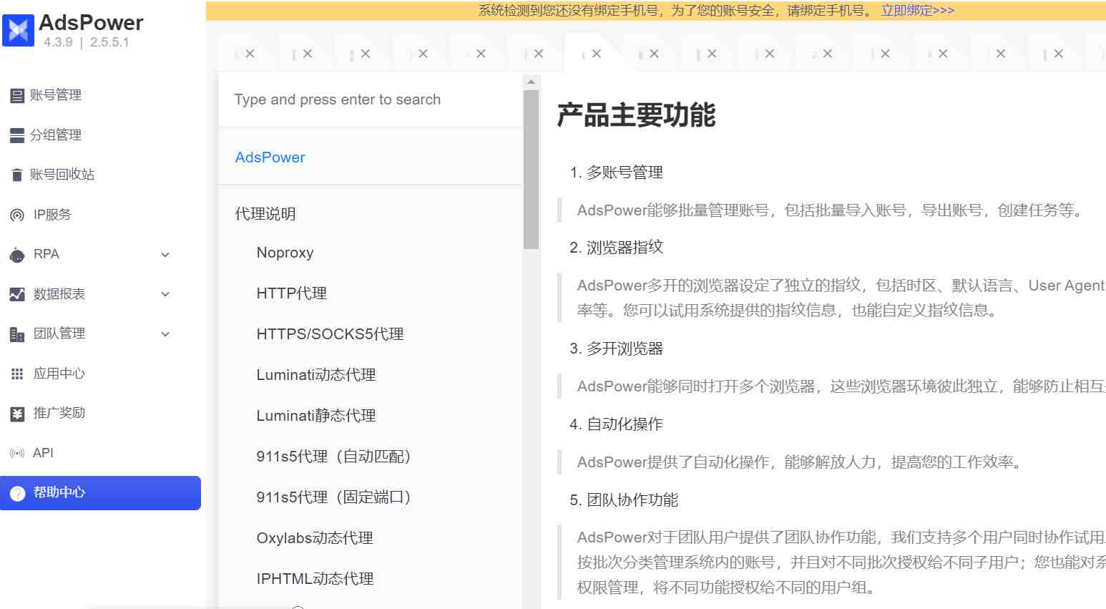Viewport: 1106px width, 609px height.
Task: Click the 立即绑定>>> link in the banner
Action: point(917,10)
